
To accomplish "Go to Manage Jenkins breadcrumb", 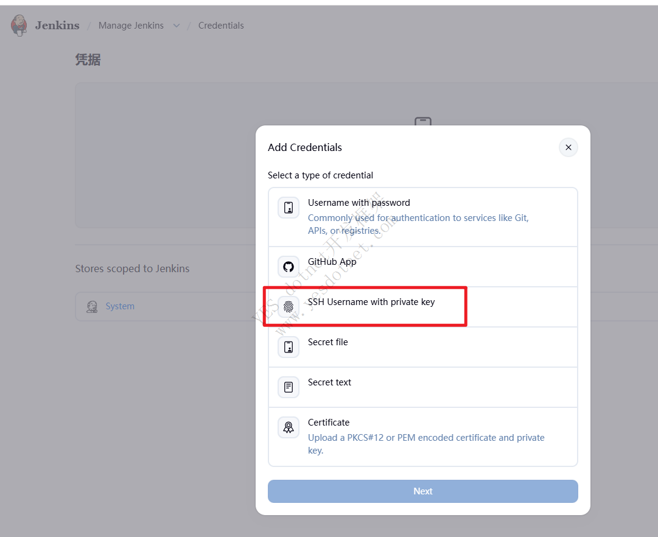I will tap(131, 26).
